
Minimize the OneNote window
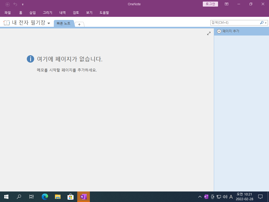pyautogui.click(x=239, y=4)
